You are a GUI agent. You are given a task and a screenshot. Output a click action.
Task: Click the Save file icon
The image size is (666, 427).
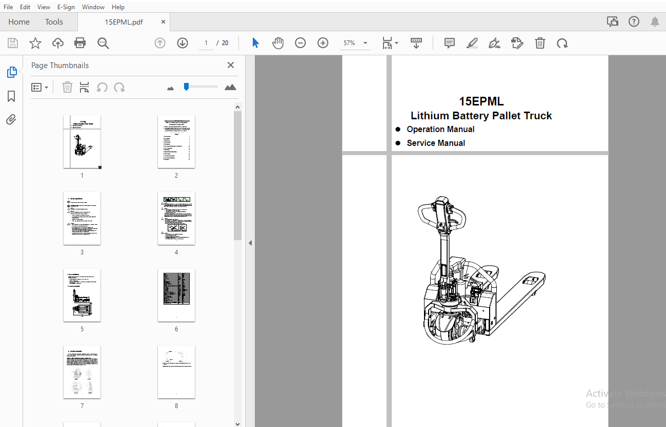tap(13, 43)
